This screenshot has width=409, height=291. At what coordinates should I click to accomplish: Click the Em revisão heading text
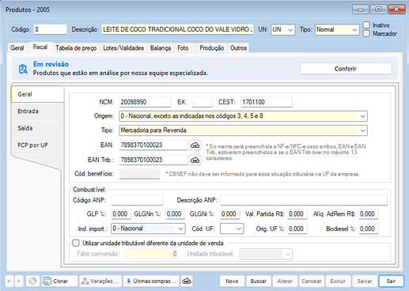point(51,64)
